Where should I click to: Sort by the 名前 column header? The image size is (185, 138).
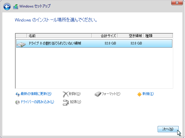pyautogui.click(x=59, y=36)
